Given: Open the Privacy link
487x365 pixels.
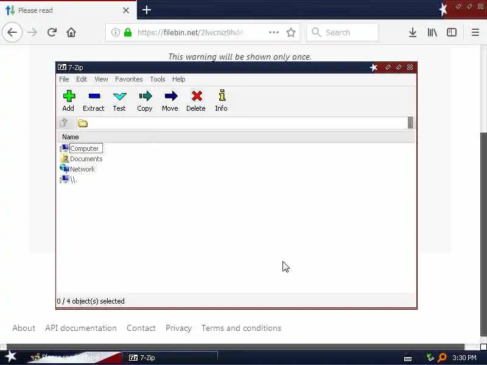Looking at the screenshot, I should (178, 328).
